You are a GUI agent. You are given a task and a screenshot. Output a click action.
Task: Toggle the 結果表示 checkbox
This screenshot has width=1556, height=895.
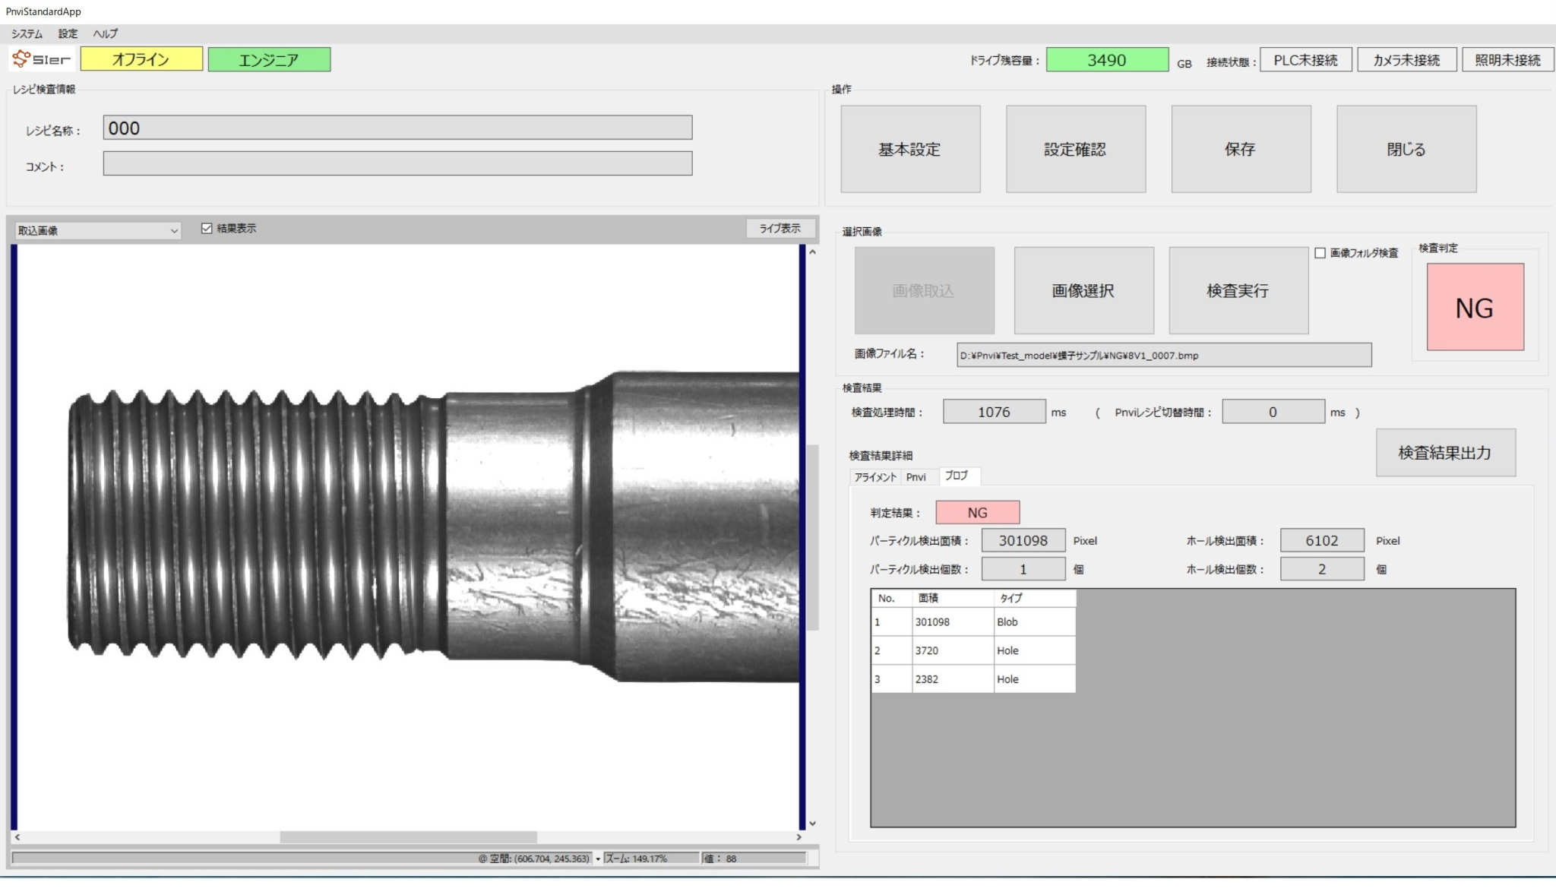(207, 229)
